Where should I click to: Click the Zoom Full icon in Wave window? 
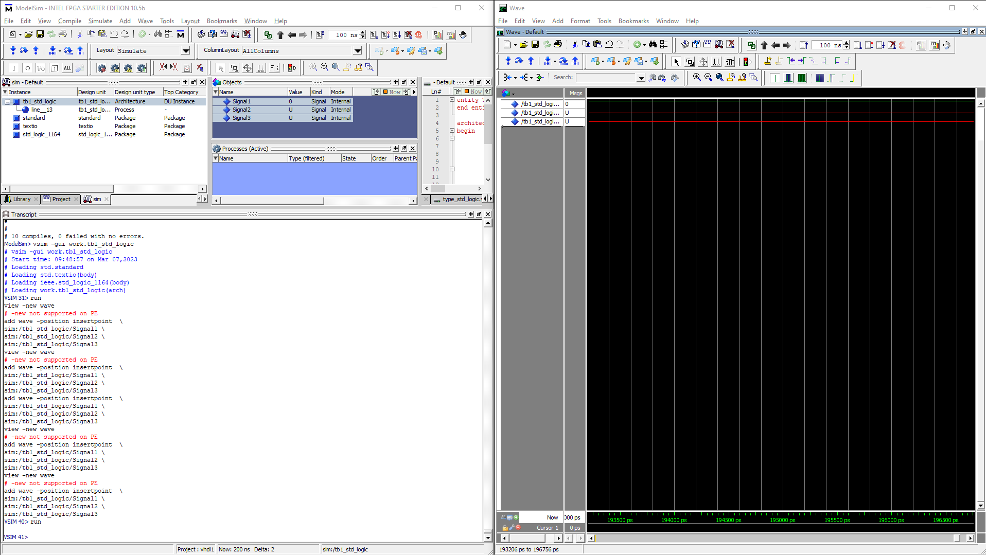[719, 78]
